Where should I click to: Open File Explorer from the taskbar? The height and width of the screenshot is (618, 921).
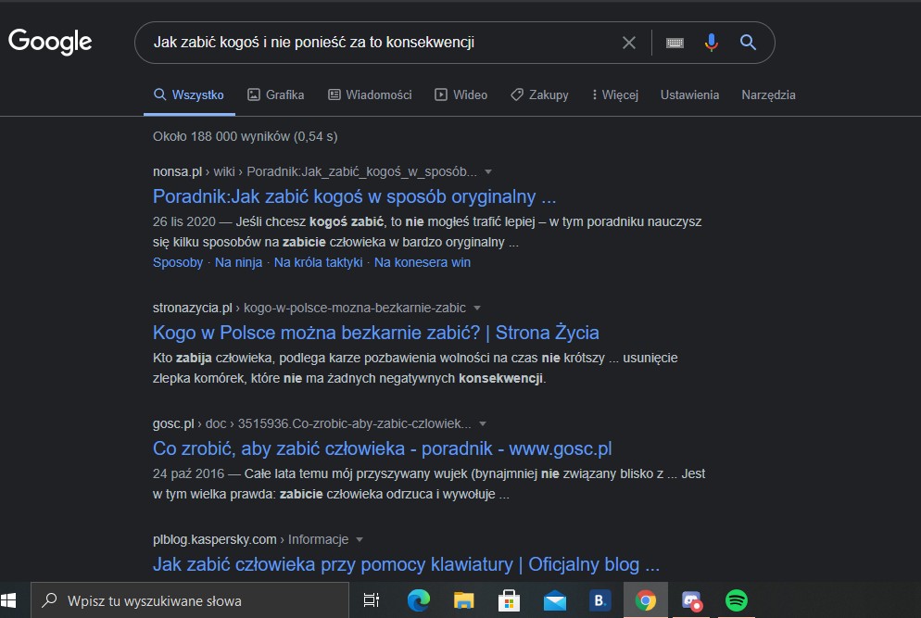pyautogui.click(x=464, y=600)
